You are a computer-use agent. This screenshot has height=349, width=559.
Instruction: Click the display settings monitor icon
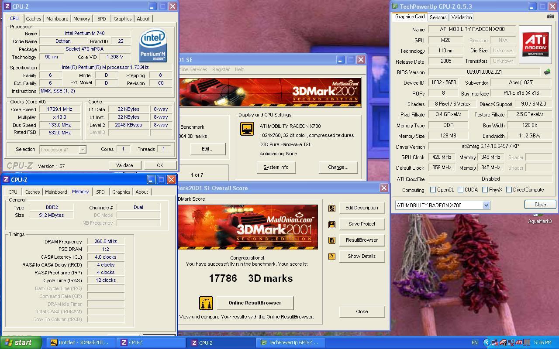point(247,129)
